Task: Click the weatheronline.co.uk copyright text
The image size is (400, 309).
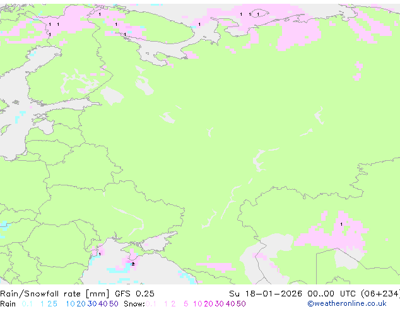Action: 347,303
